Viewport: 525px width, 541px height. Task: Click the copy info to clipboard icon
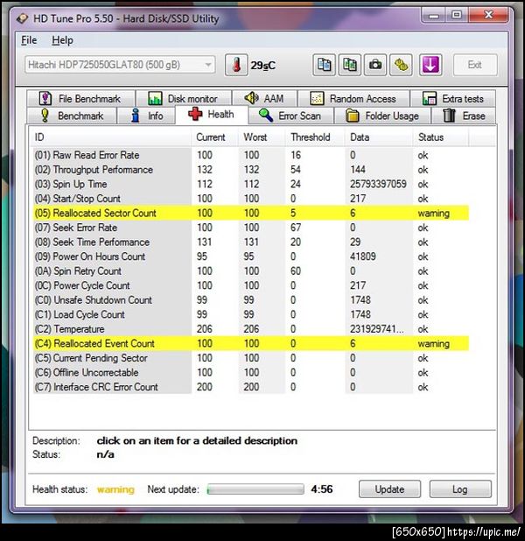click(324, 65)
